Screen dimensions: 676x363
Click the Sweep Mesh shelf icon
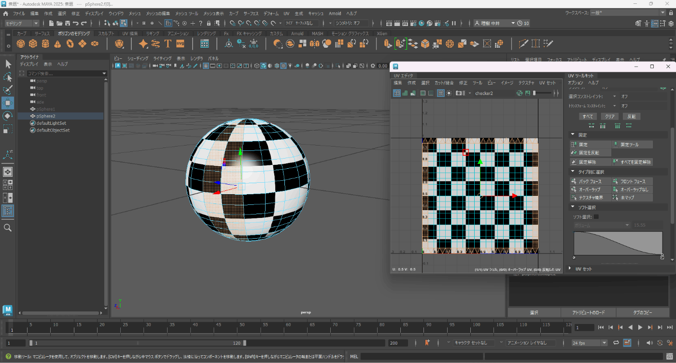(x=155, y=44)
